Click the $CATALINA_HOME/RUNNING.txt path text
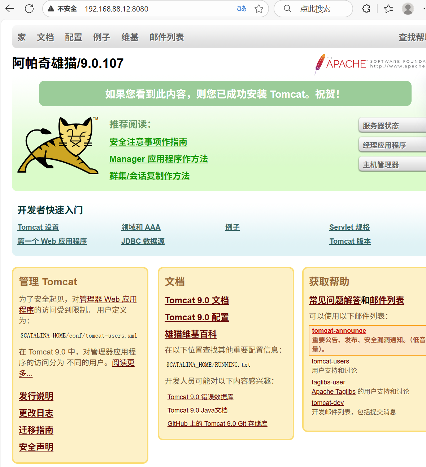 coord(208,365)
